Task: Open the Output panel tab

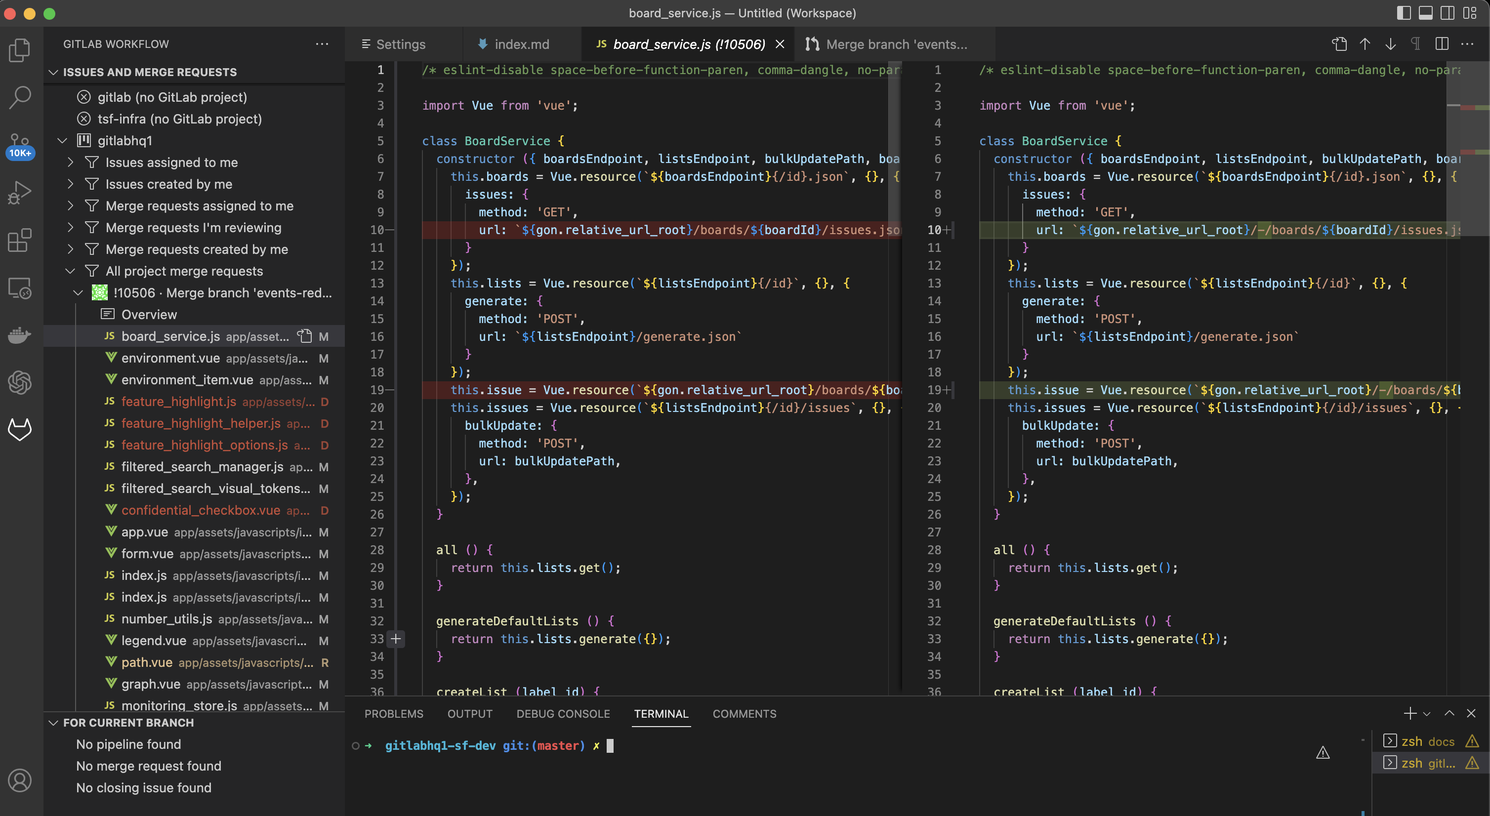Action: coord(470,714)
